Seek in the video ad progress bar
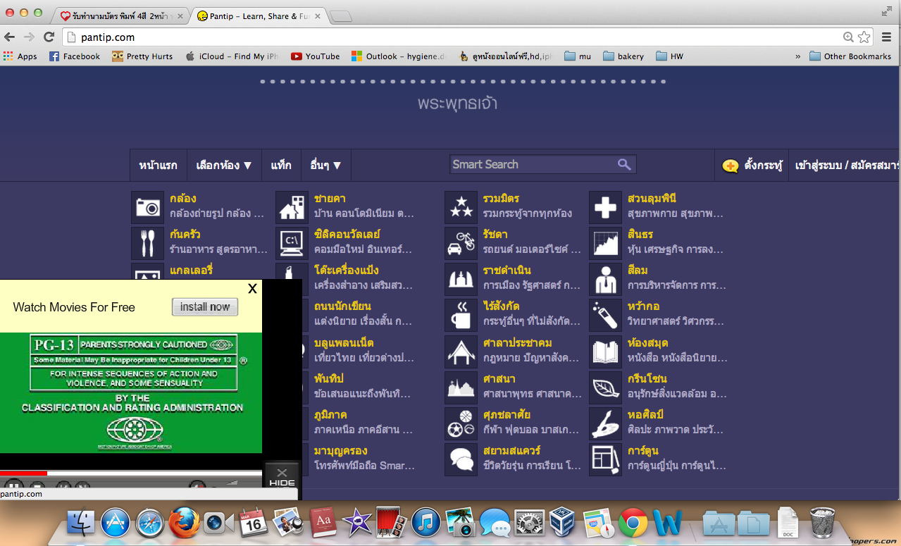Image resolution: width=901 pixels, height=546 pixels. [x=131, y=473]
